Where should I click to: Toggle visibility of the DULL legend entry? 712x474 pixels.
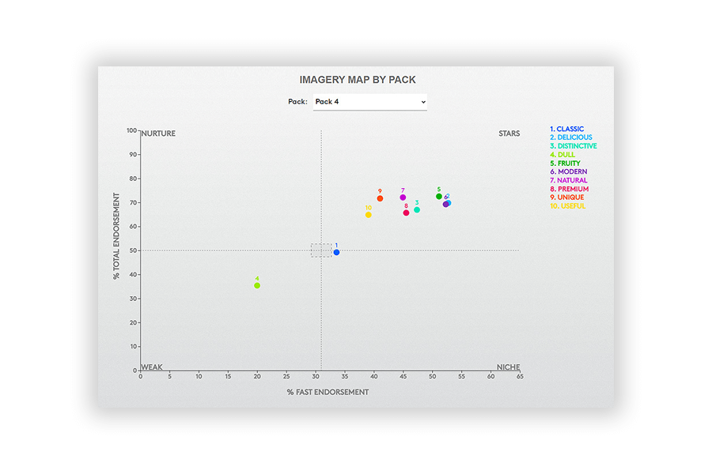pos(562,154)
